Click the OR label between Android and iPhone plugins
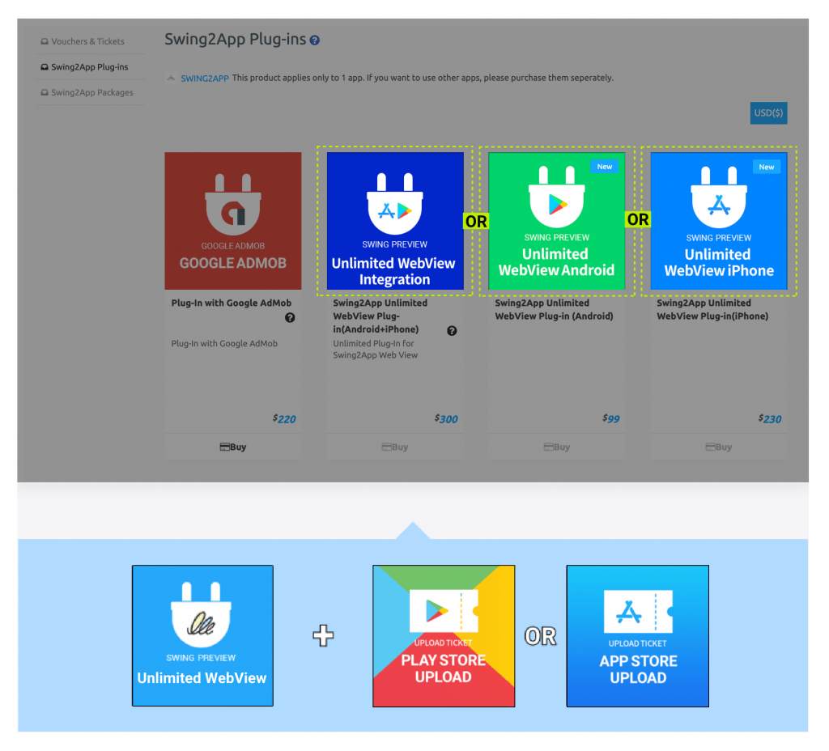 (x=637, y=219)
